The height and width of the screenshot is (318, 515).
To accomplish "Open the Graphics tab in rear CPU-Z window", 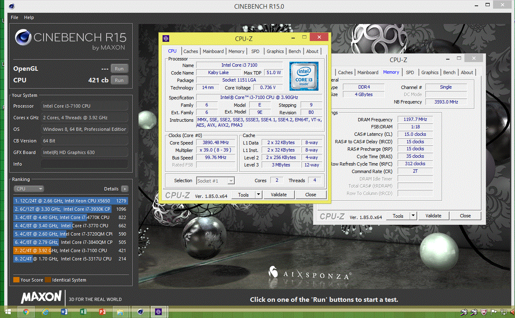I will 430,72.
